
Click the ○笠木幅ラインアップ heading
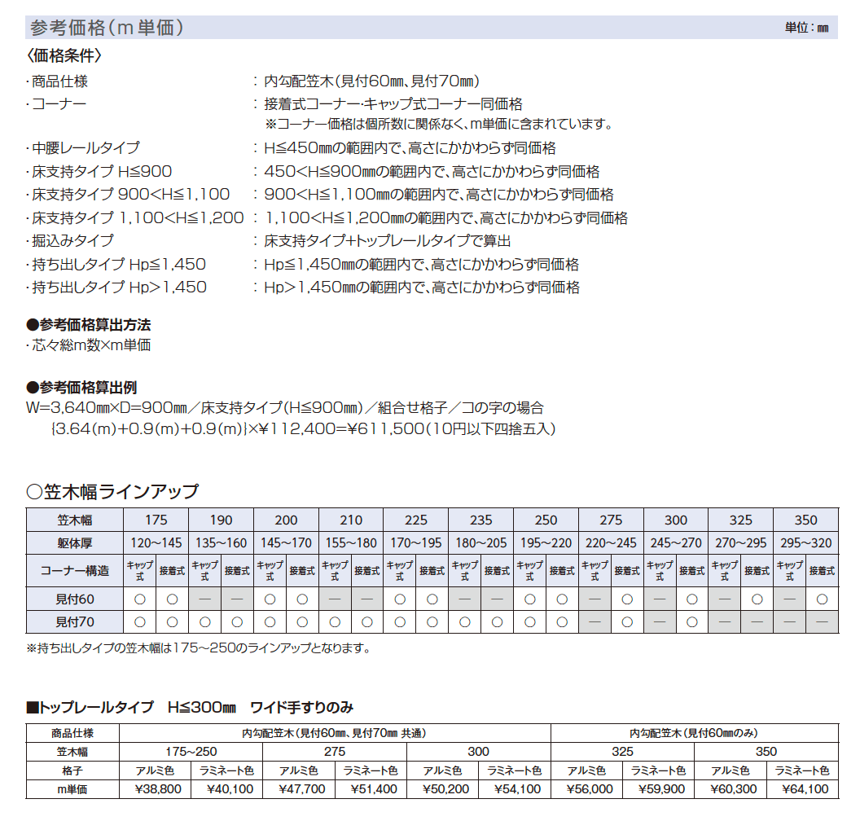coord(112,492)
